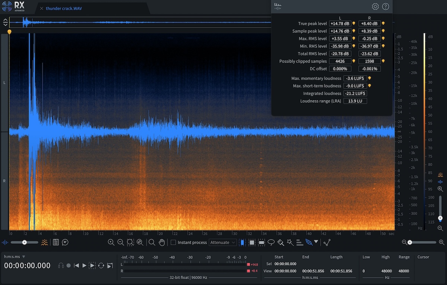The width and height of the screenshot is (447, 285).
Task: Zoom out with the toolbar magnifier
Action: tap(121, 242)
